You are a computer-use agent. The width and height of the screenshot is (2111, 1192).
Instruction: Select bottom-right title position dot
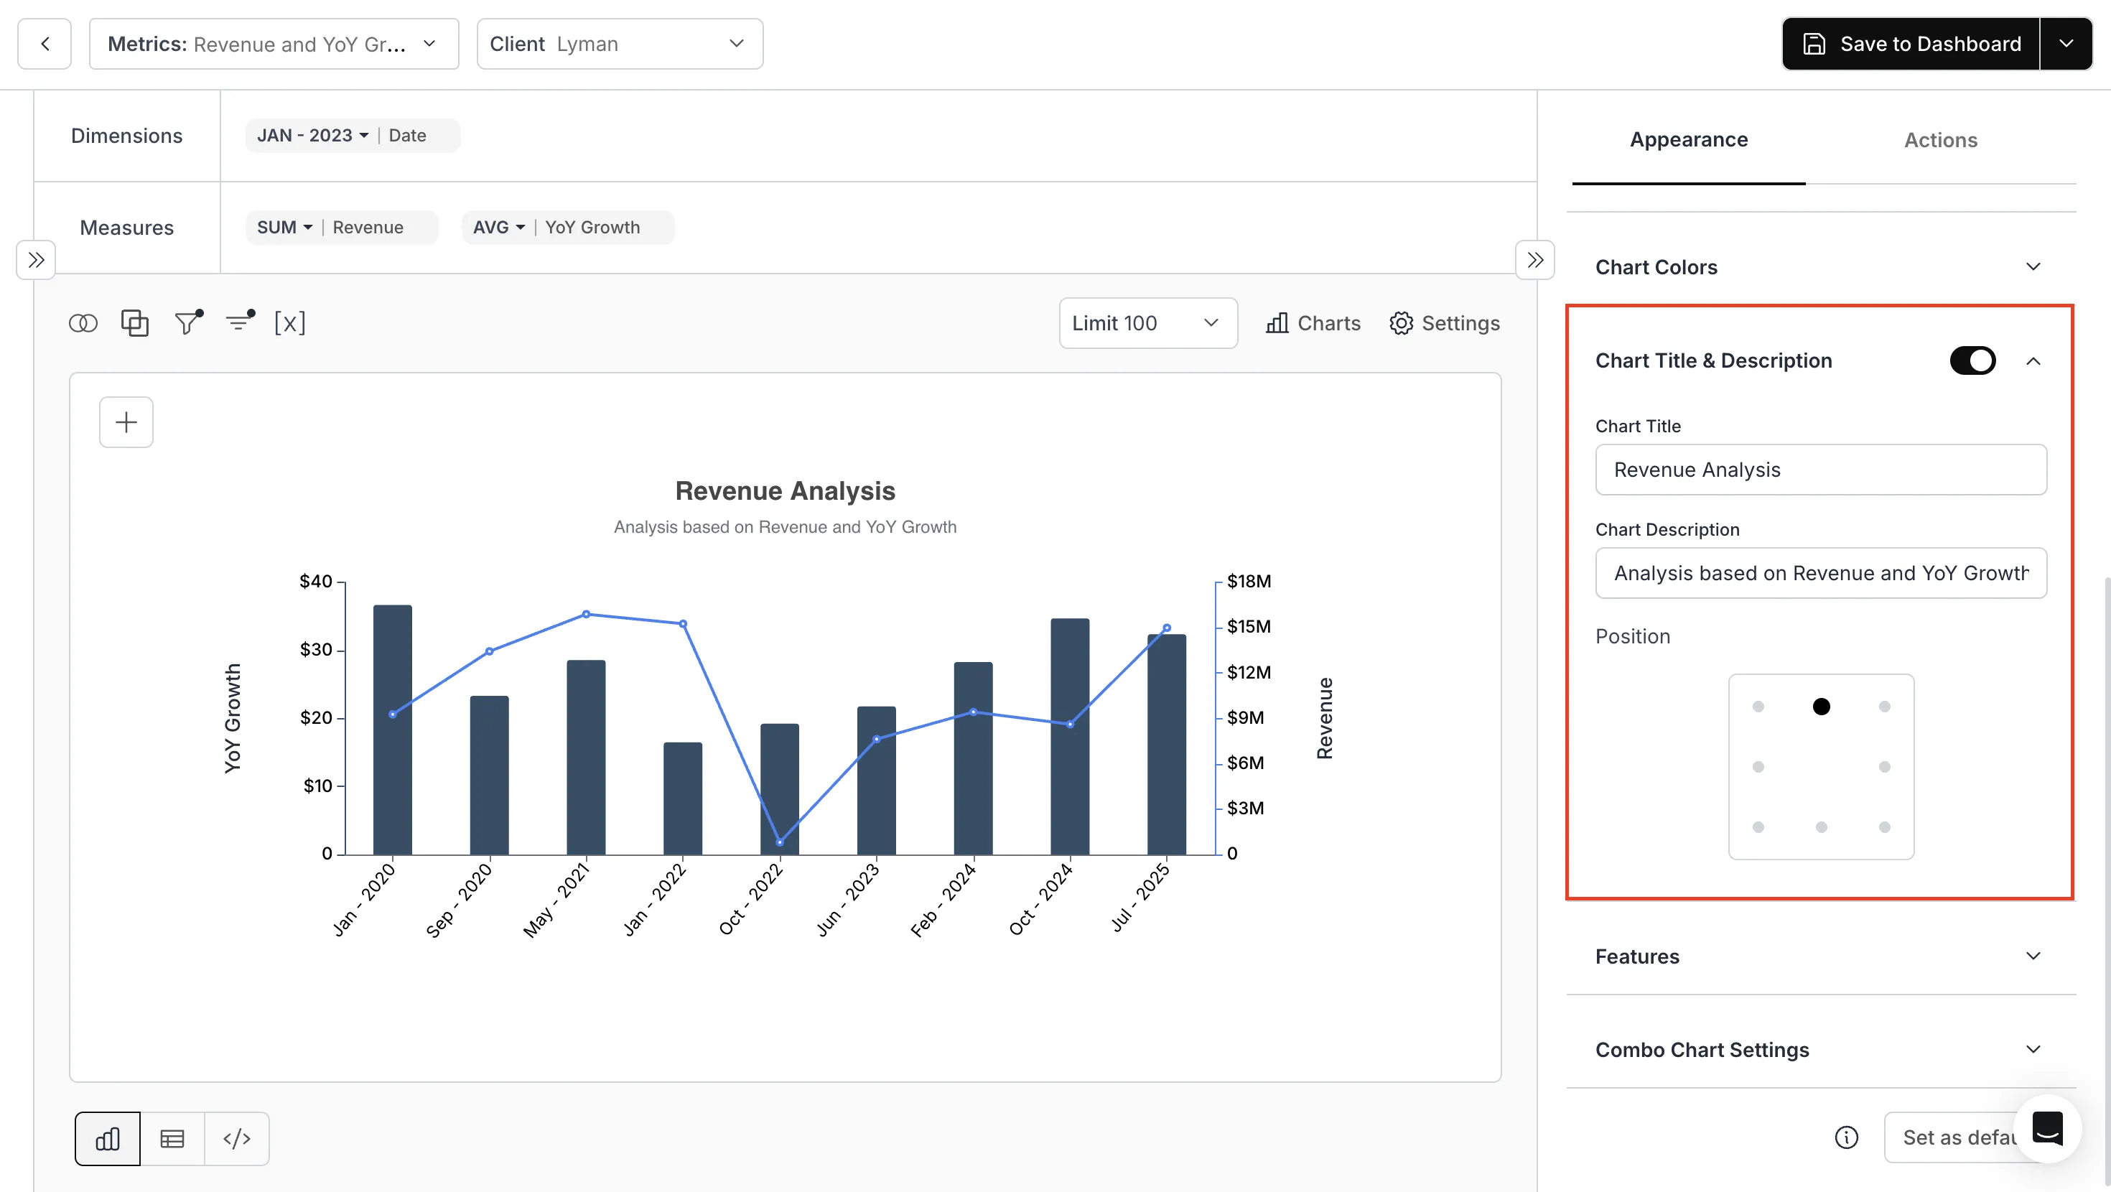click(1884, 827)
